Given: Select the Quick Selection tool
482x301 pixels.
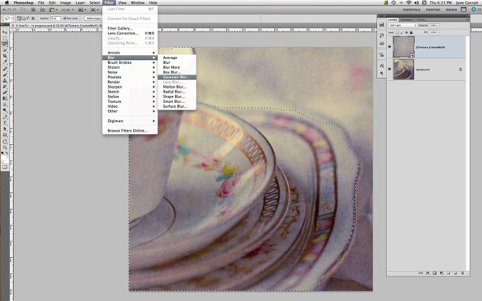Looking at the screenshot, I should click(5, 50).
